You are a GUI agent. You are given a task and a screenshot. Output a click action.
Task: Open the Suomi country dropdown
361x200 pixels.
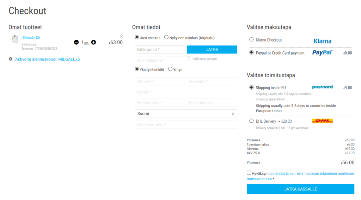point(186,114)
